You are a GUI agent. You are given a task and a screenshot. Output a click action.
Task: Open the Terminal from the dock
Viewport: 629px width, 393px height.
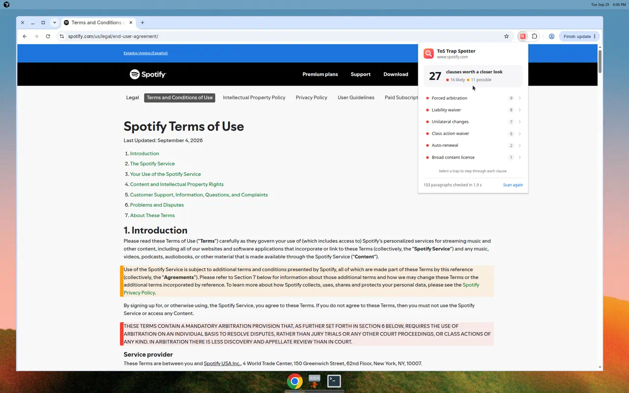334,381
